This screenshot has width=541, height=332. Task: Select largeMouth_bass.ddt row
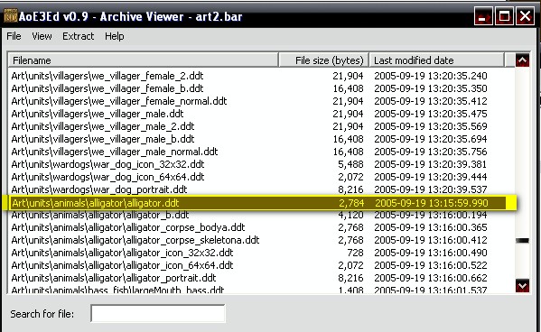261,290
